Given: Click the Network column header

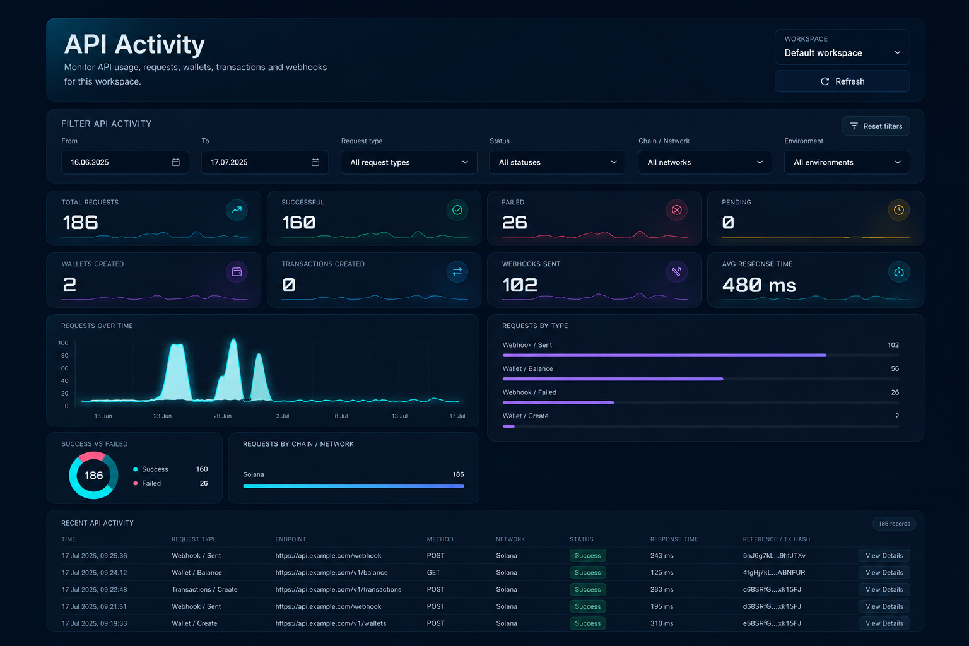Looking at the screenshot, I should point(510,539).
